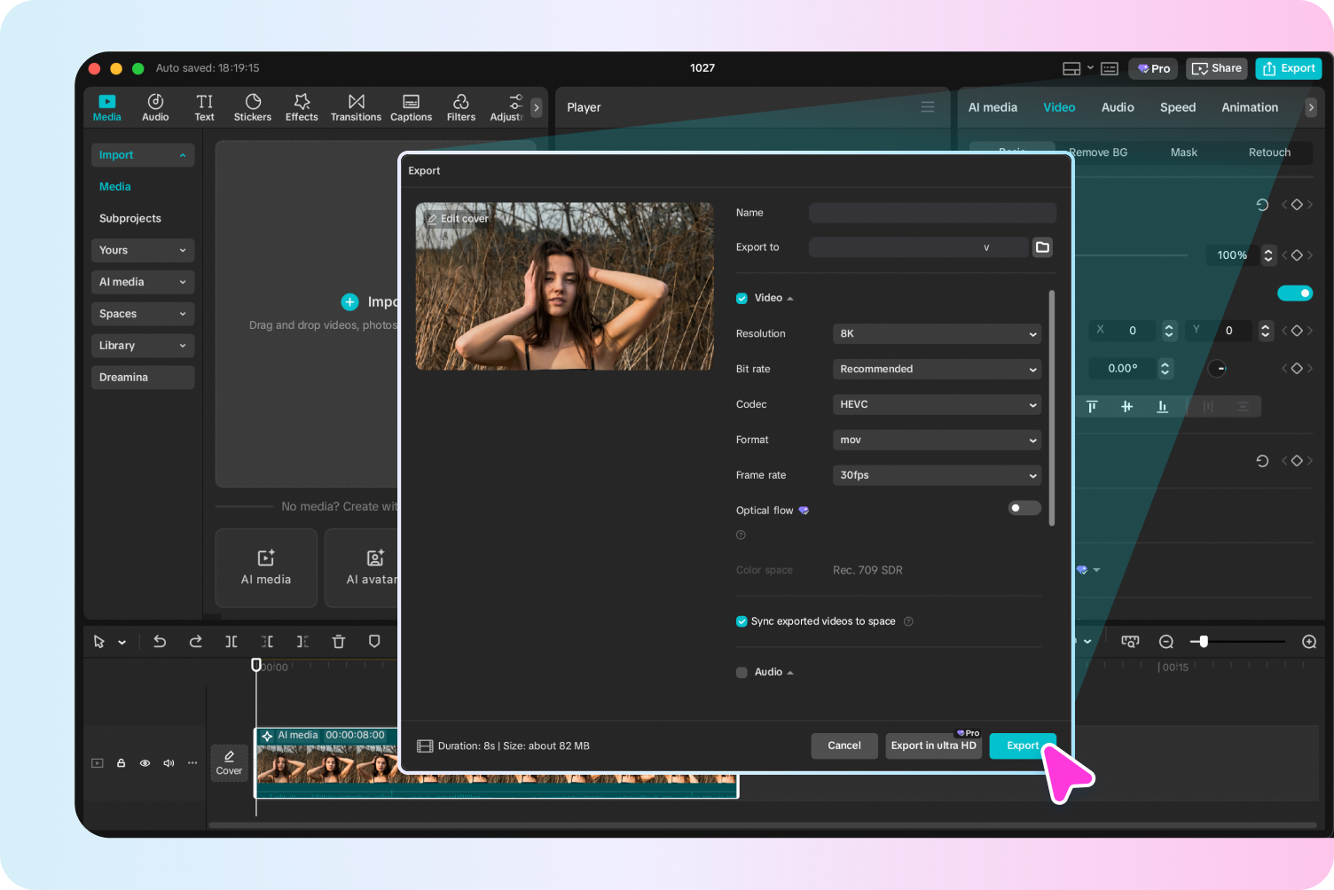Uncheck Sync exported videos to space
The image size is (1334, 890).
pyautogui.click(x=742, y=621)
